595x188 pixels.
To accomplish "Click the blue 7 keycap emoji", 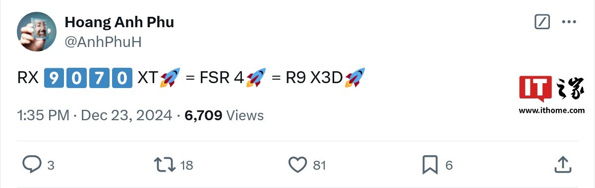I will coord(100,78).
